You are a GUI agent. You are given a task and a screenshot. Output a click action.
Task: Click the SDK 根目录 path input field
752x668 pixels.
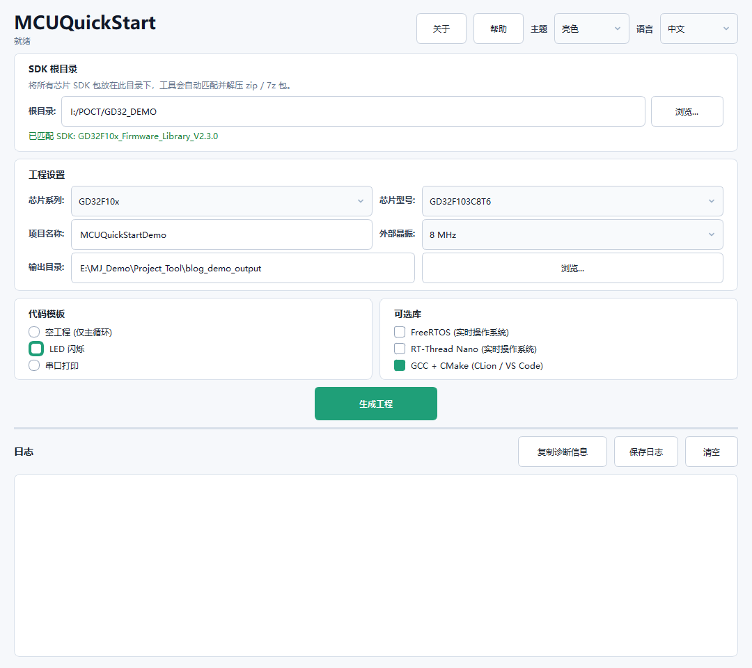(x=353, y=111)
